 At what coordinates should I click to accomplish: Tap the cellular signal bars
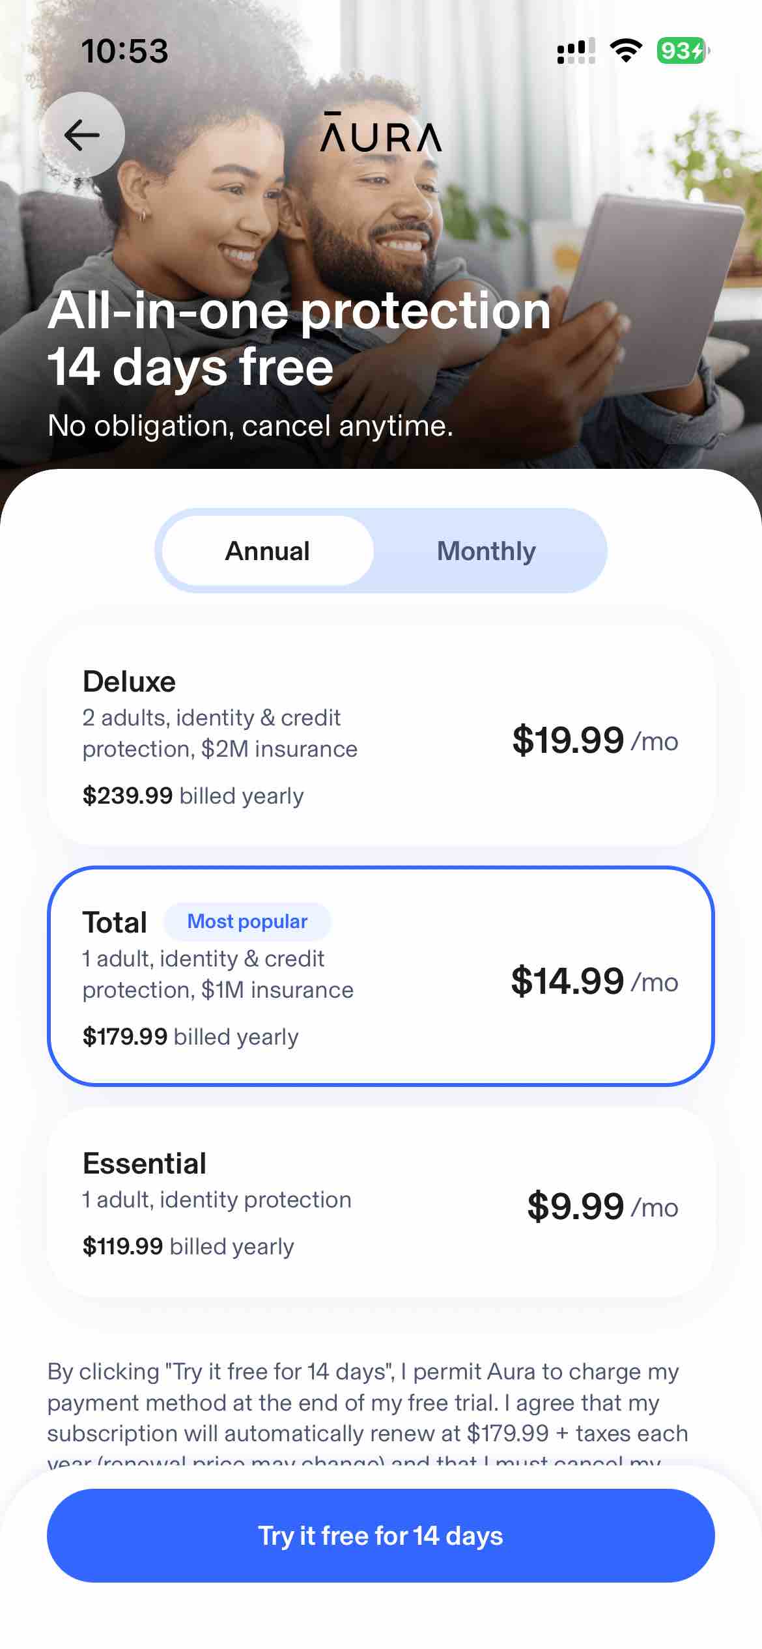[x=576, y=51]
